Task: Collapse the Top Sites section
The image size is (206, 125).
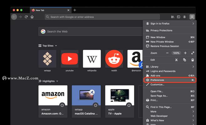Action: [48, 46]
